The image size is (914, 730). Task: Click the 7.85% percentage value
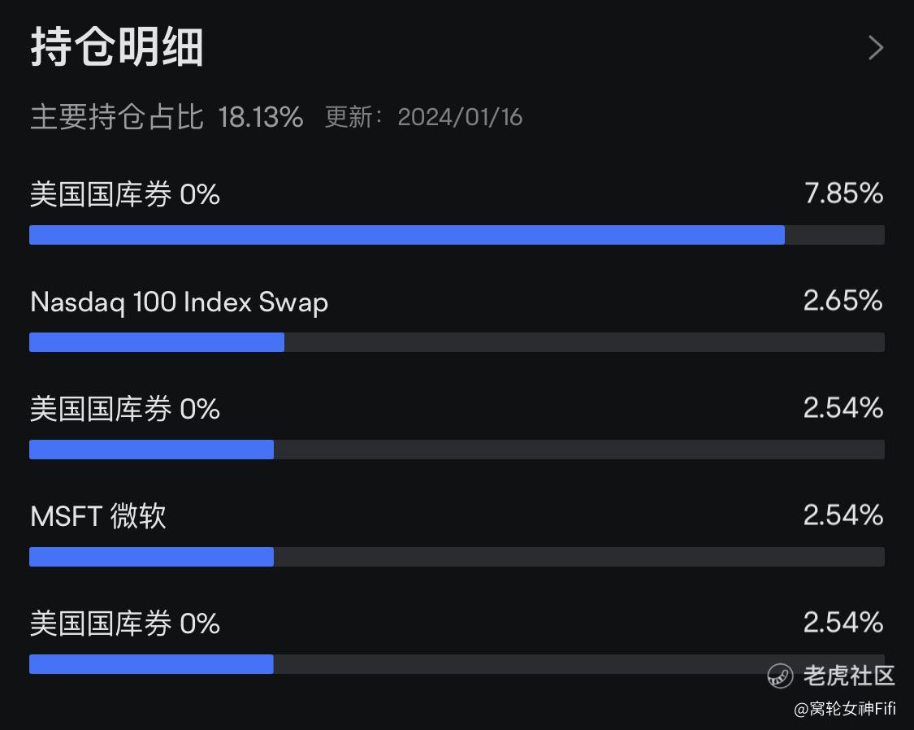[x=843, y=193]
